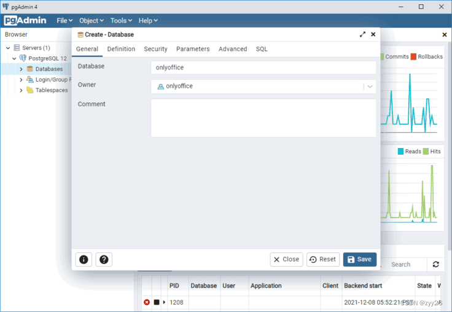The image size is (452, 312).
Task: Click the Hits legend color swatch
Action: point(426,151)
